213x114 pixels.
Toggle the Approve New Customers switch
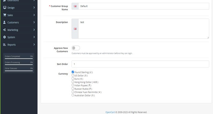(76, 48)
